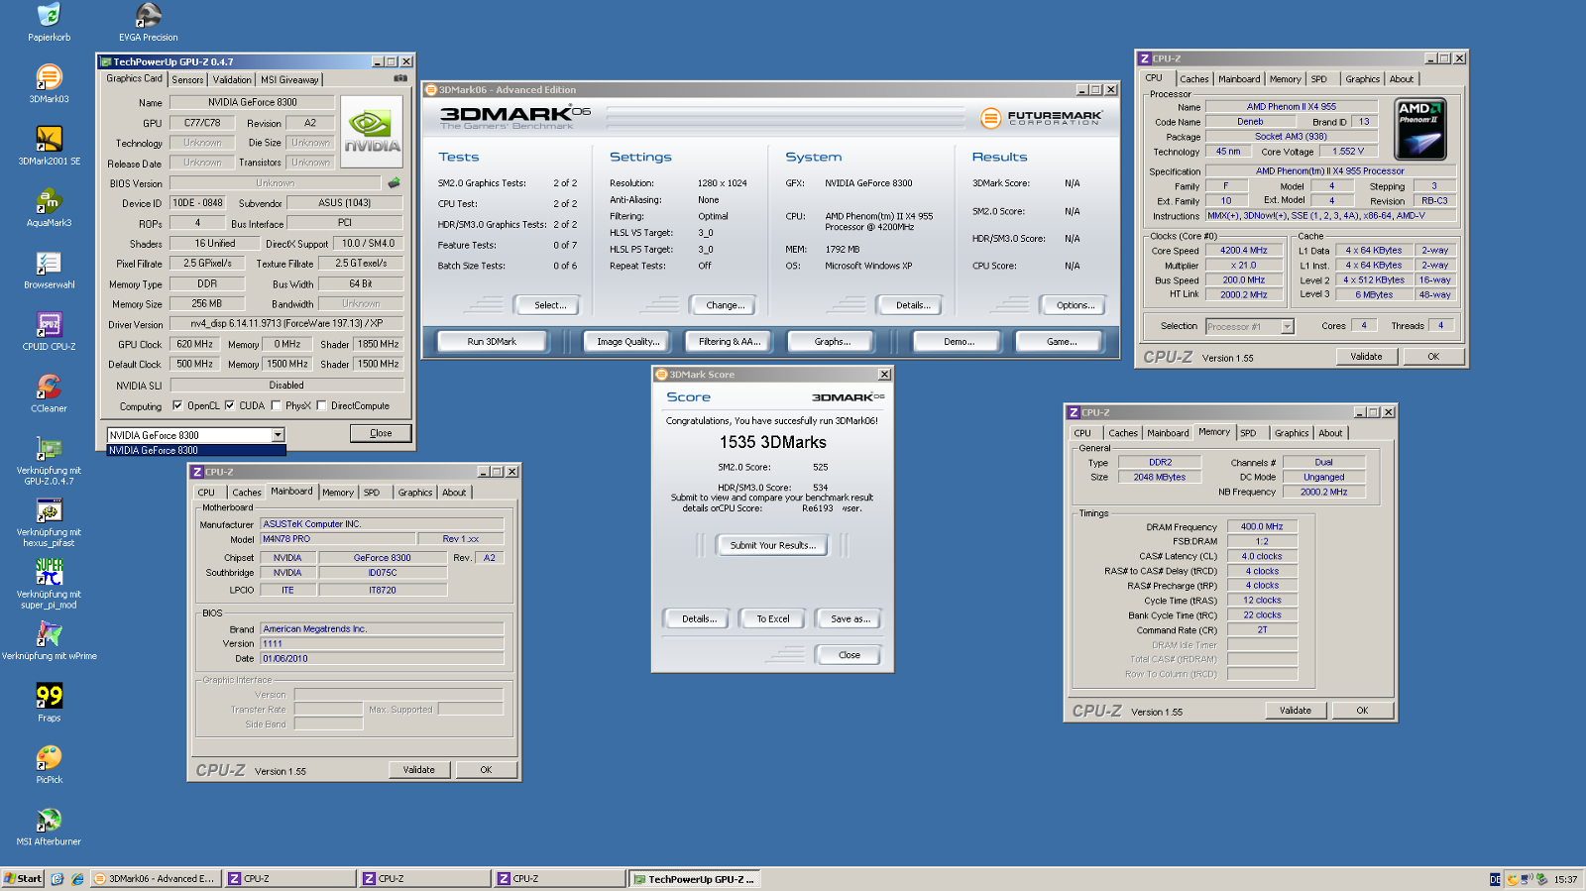
Task: Click "2048 MBytes" memory size value
Action: click(x=1159, y=477)
